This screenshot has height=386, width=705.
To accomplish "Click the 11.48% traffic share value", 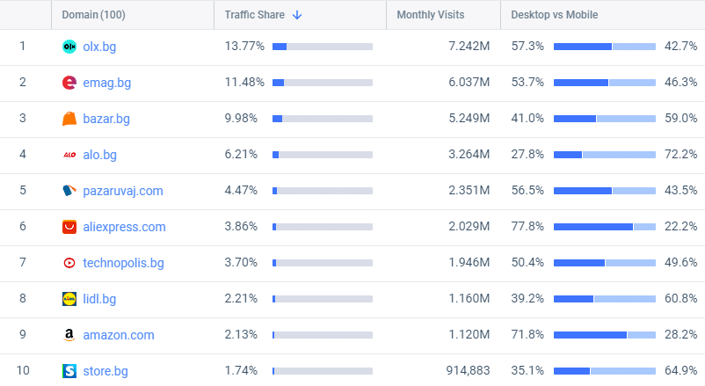I will (x=244, y=83).
